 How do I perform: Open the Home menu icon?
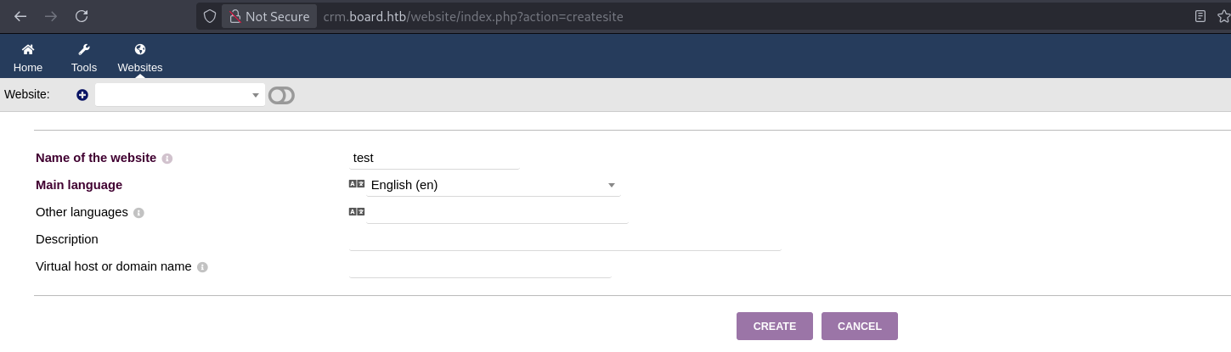(28, 49)
